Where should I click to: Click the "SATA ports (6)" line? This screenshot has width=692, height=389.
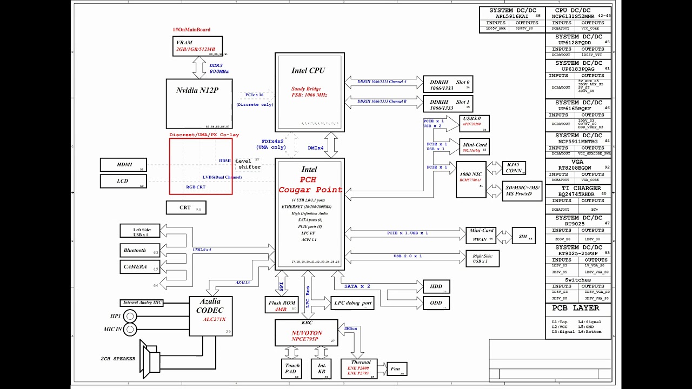[310, 220]
